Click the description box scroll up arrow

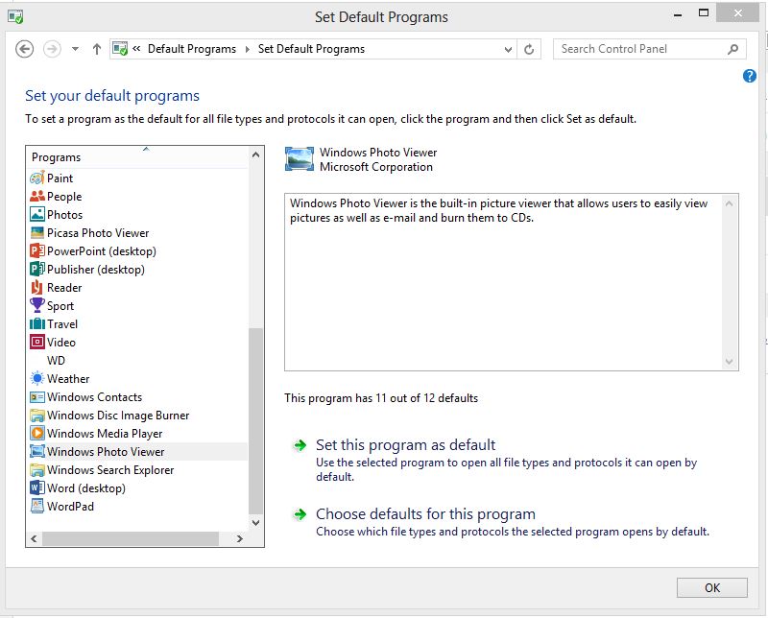[729, 203]
